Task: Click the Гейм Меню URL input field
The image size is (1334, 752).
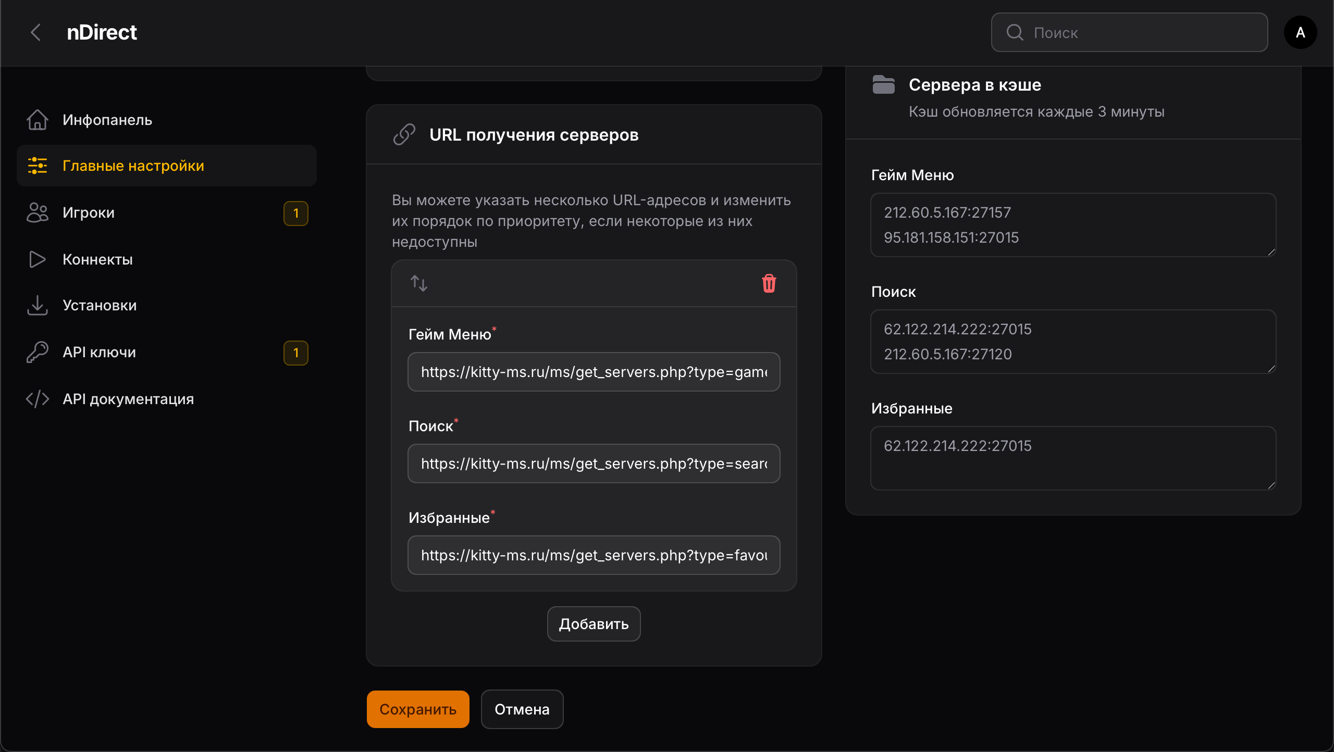Action: (x=594, y=372)
